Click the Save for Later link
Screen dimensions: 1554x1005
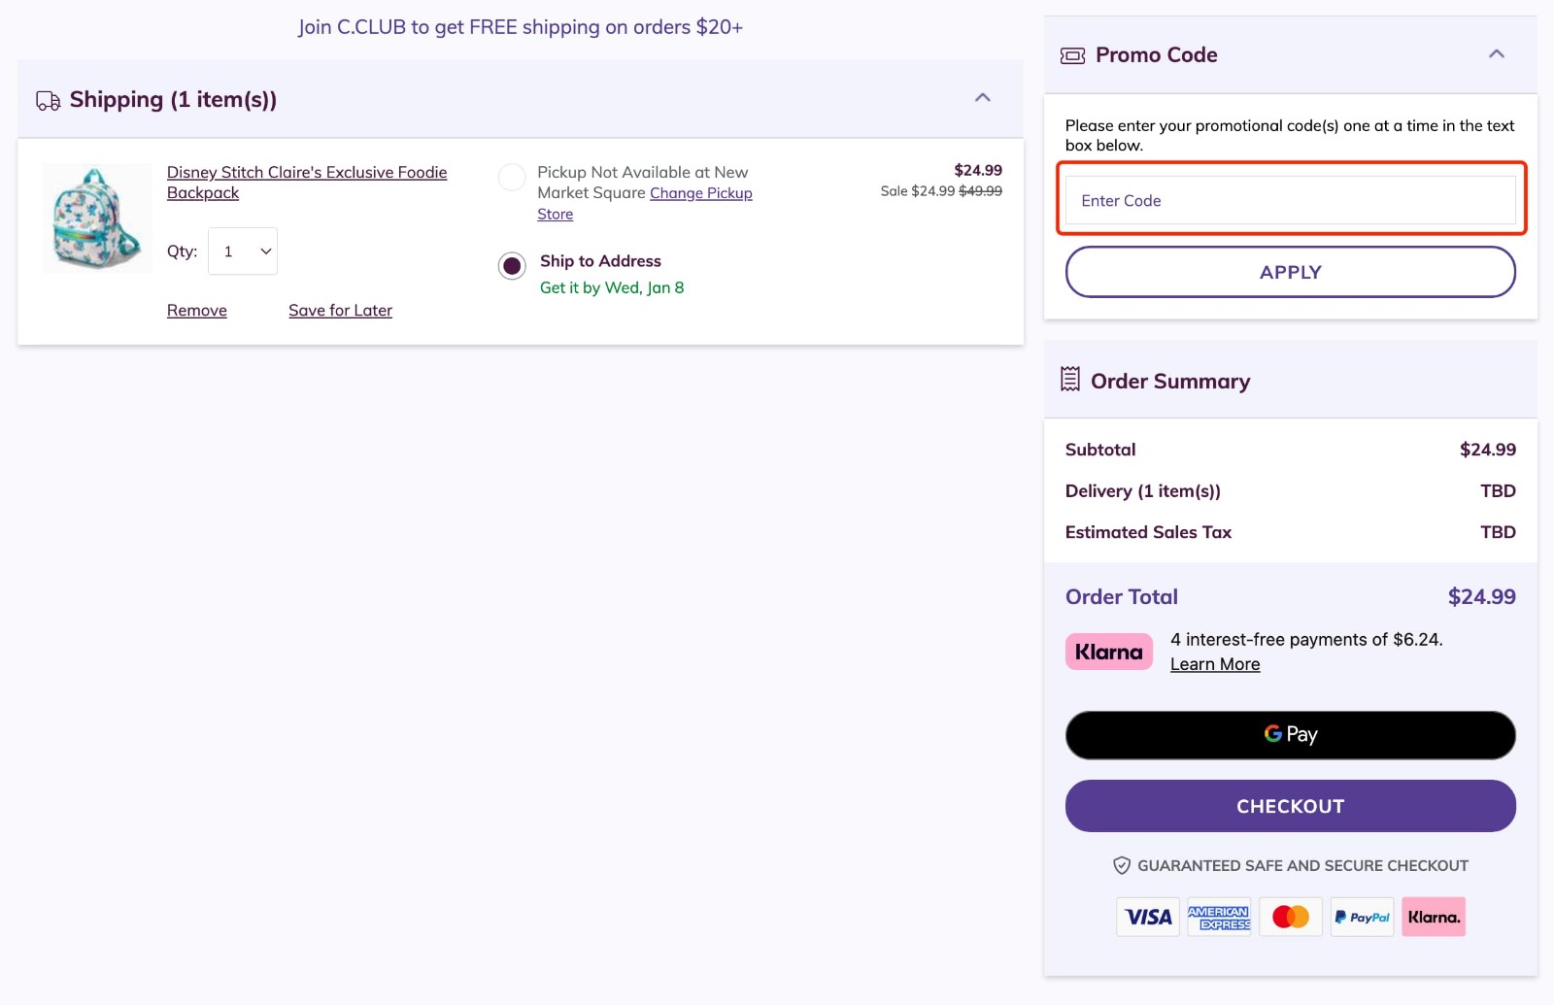[x=340, y=310]
